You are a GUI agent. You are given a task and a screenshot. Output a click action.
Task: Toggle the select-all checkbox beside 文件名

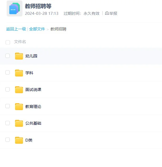8,42
